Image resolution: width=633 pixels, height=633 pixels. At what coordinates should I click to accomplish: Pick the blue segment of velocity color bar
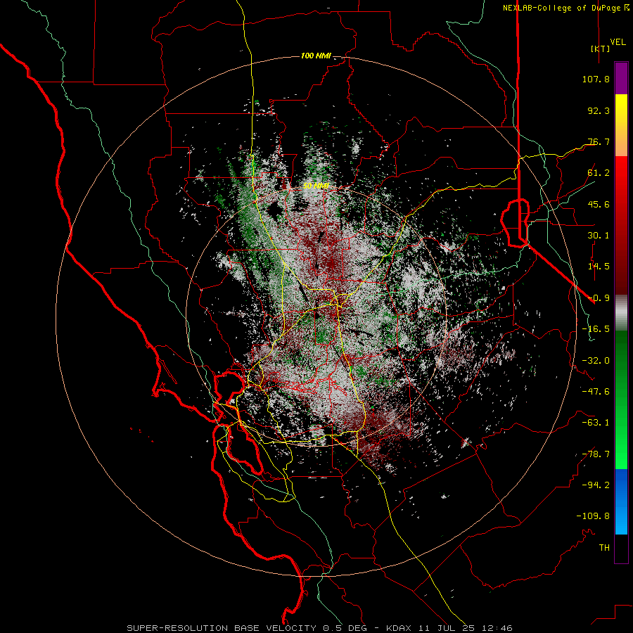point(621,501)
